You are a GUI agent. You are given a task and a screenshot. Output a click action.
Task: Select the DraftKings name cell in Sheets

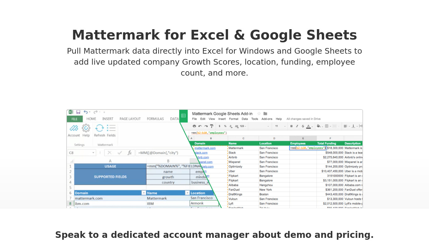(243, 194)
